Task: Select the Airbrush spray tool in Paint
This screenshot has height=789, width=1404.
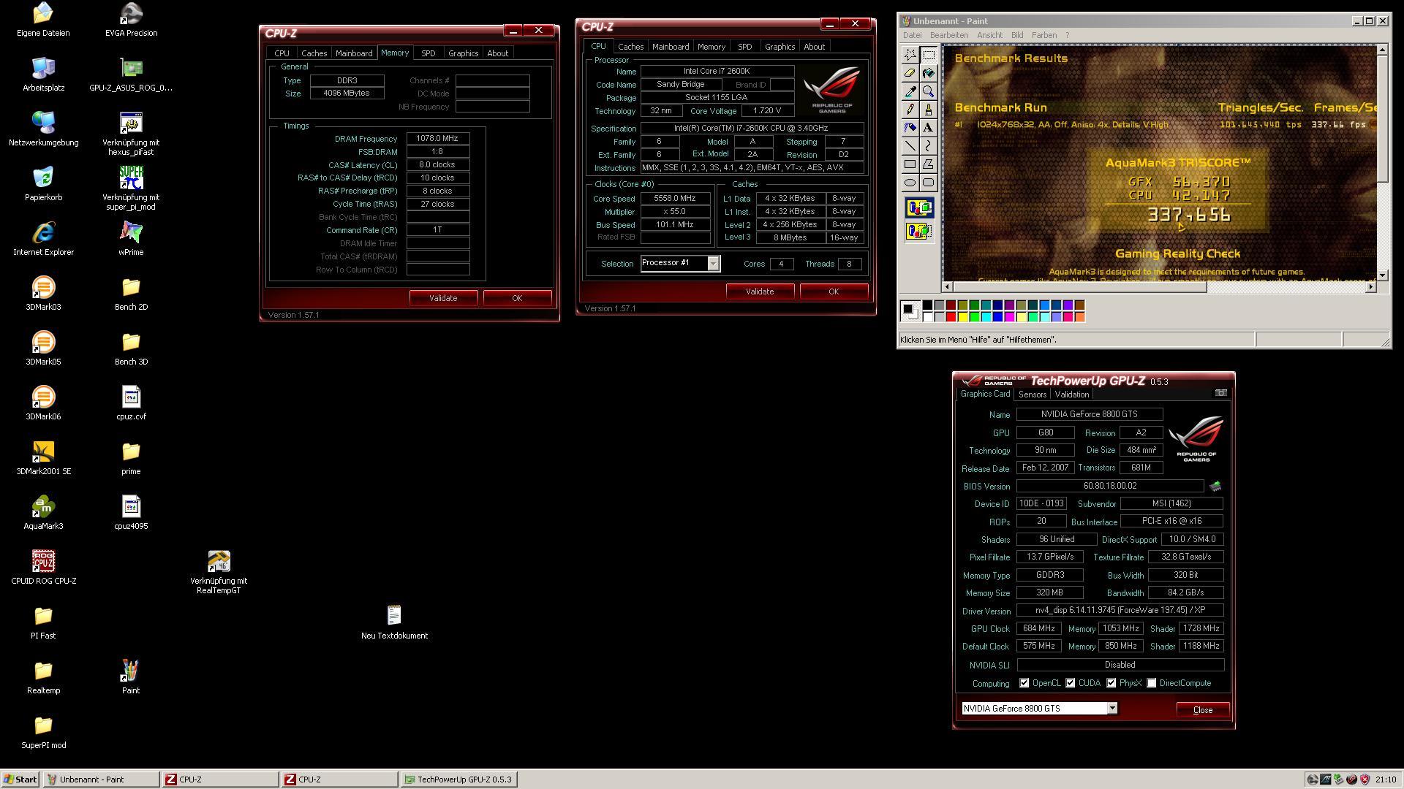Action: pyautogui.click(x=910, y=128)
